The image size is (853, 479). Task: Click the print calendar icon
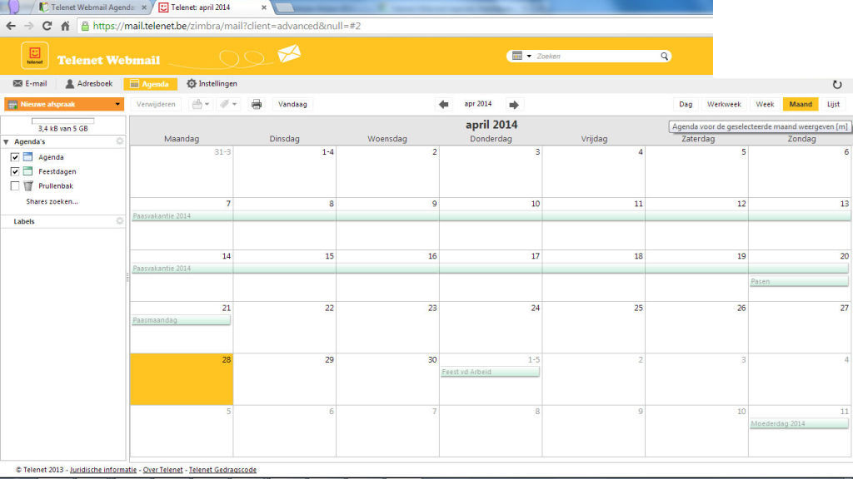click(x=257, y=104)
